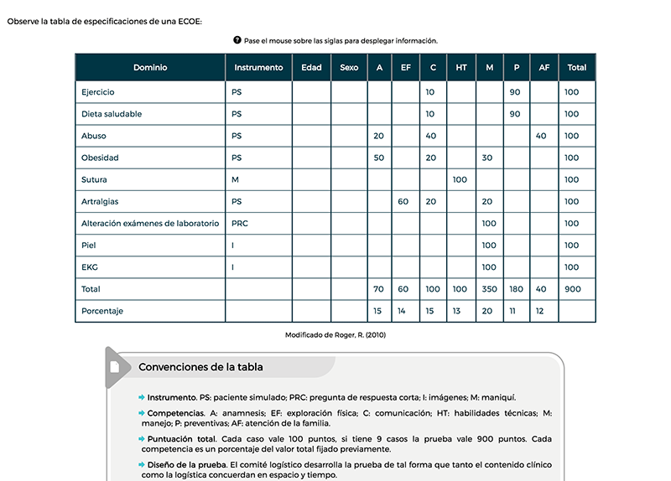Select Alteración exámenes de laboratorio row label
Screen dimensions: 671x481
pos(150,224)
